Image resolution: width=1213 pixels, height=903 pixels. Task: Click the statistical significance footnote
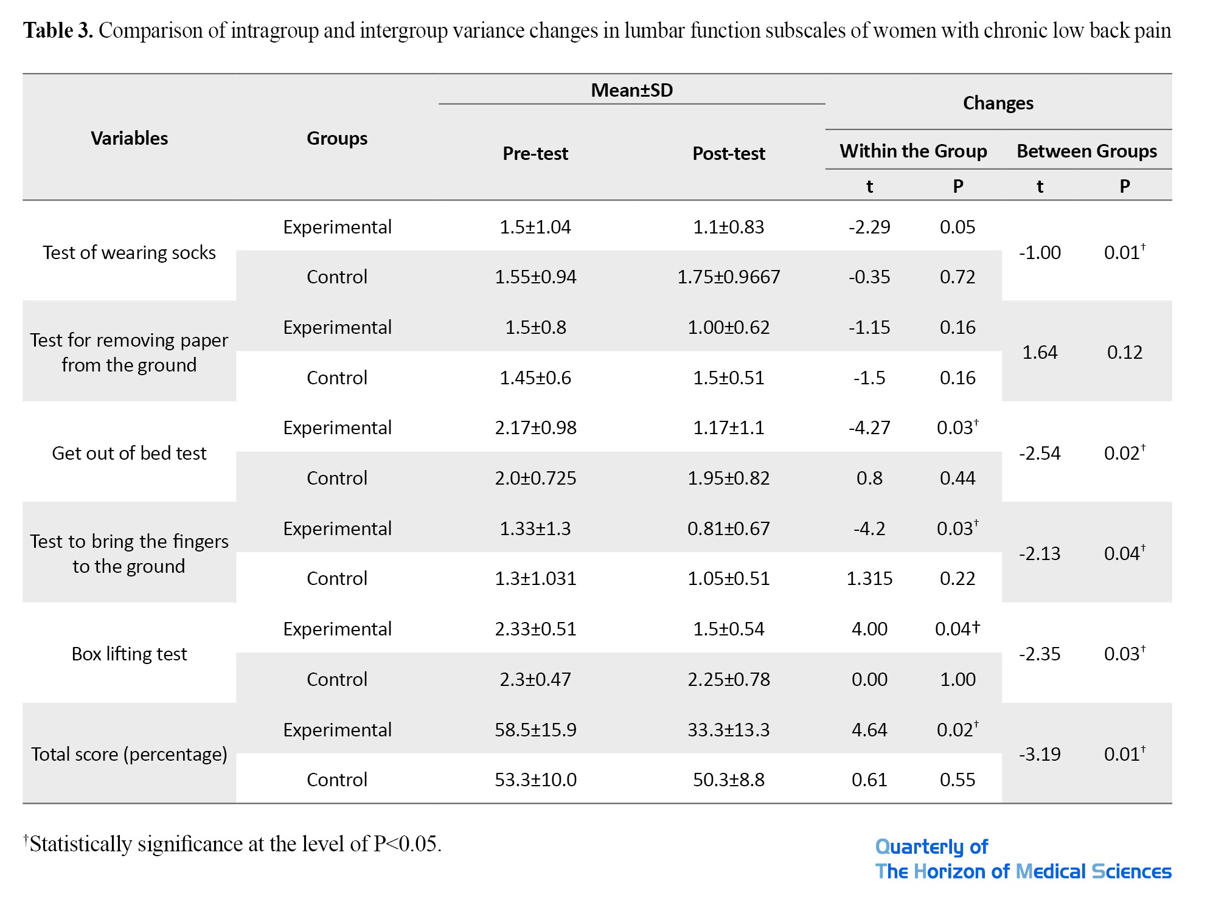232,843
